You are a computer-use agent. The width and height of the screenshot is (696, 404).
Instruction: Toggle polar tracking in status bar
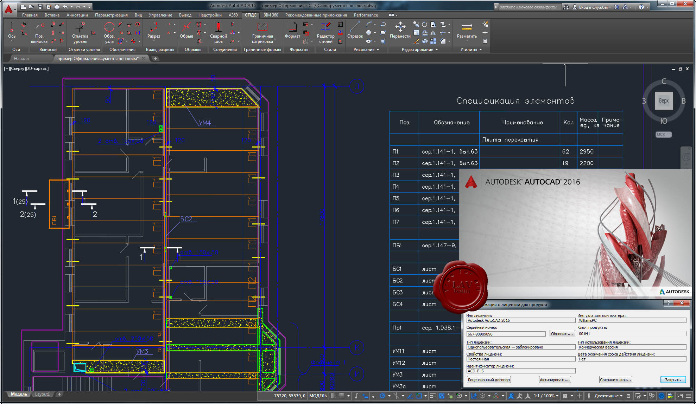click(x=382, y=396)
